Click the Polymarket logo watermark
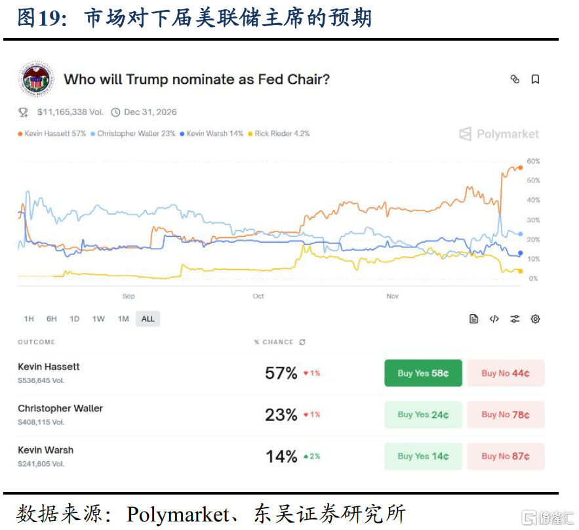579x530 pixels. 499,134
